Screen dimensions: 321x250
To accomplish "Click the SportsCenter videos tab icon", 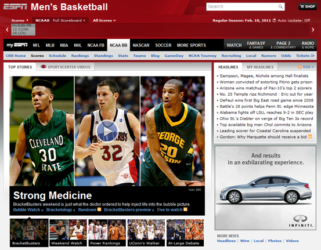I will coord(43,67).
